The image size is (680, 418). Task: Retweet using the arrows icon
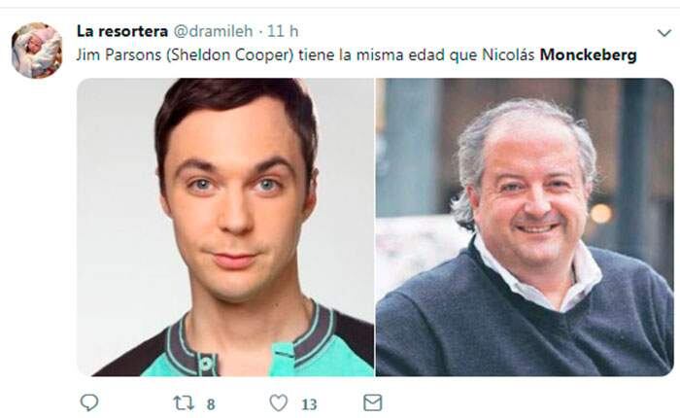pos(184,403)
